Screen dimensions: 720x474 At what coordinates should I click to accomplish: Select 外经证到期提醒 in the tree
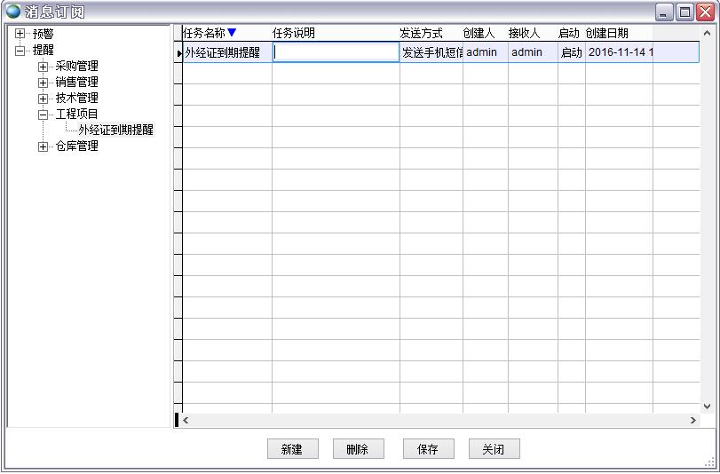(x=115, y=130)
